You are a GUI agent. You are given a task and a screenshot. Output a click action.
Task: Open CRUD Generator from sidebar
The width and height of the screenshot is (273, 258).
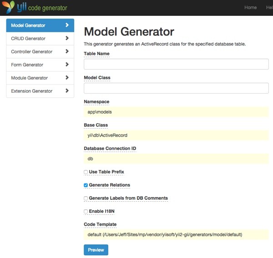pos(40,39)
